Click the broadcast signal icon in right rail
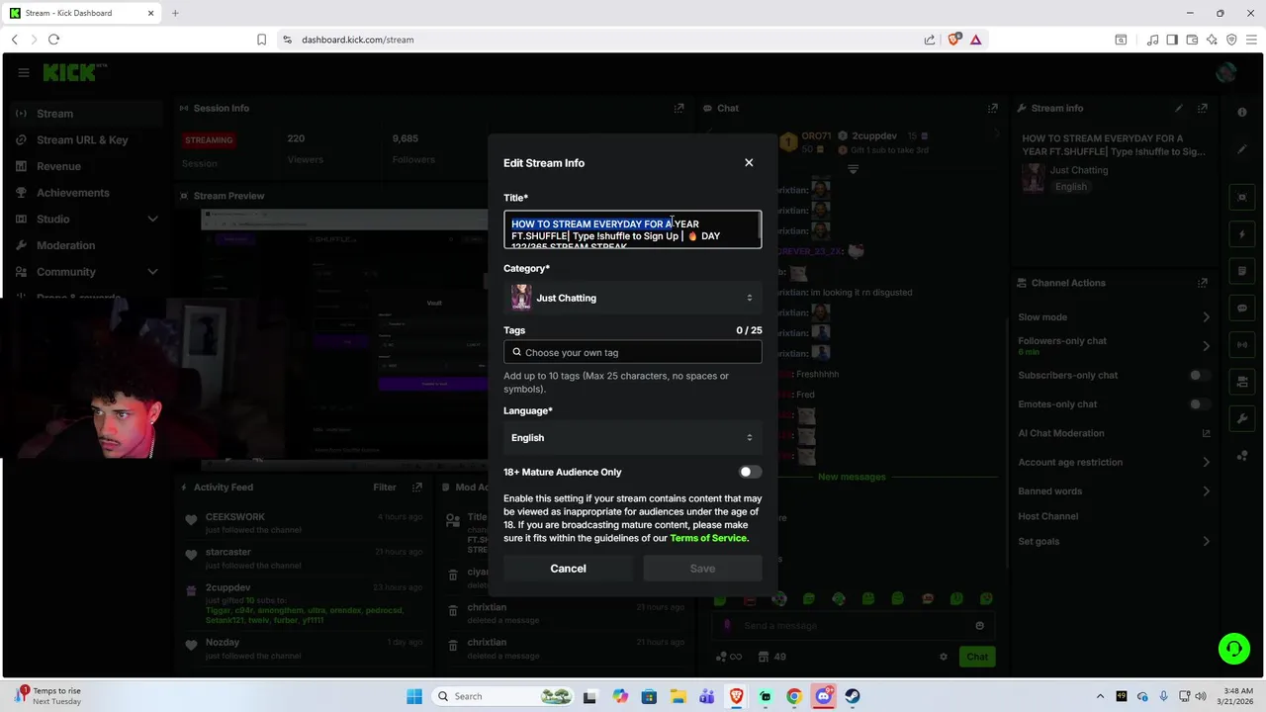This screenshot has width=1266, height=712. pyautogui.click(x=1242, y=345)
